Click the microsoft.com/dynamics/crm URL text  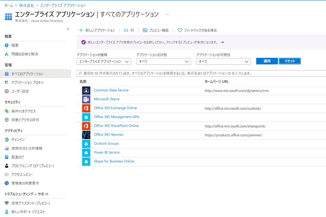pyautogui.click(x=237, y=91)
